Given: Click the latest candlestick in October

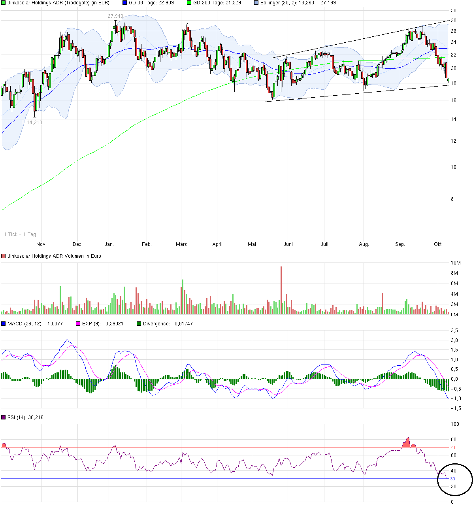Looking at the screenshot, I should (x=448, y=81).
